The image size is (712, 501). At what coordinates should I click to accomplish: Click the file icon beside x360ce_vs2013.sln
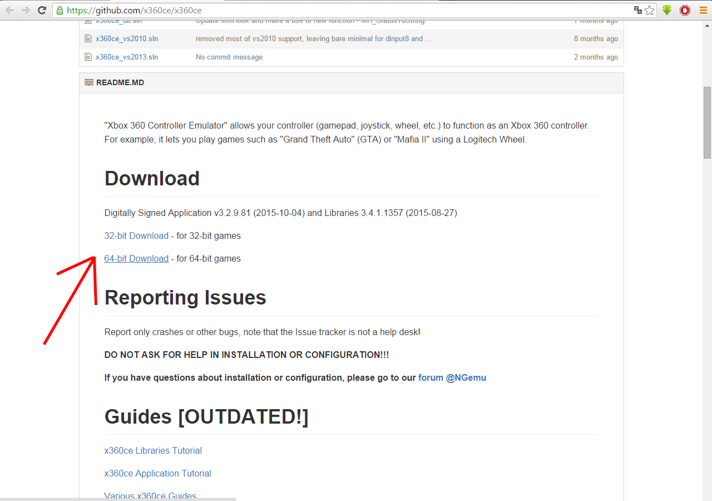(88, 57)
